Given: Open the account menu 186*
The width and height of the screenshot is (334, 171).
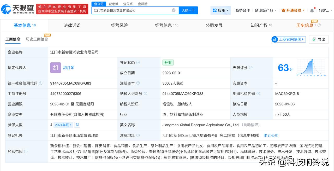Looking at the screenshot, I should (325, 10).
